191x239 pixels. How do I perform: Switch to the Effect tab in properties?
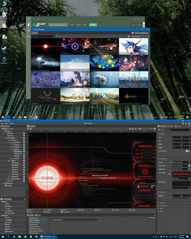pyautogui.click(x=170, y=126)
